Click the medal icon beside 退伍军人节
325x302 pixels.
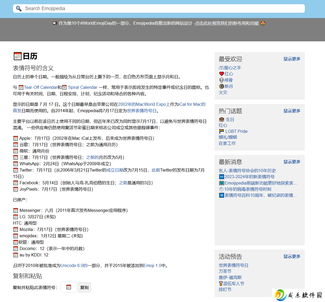point(221,284)
